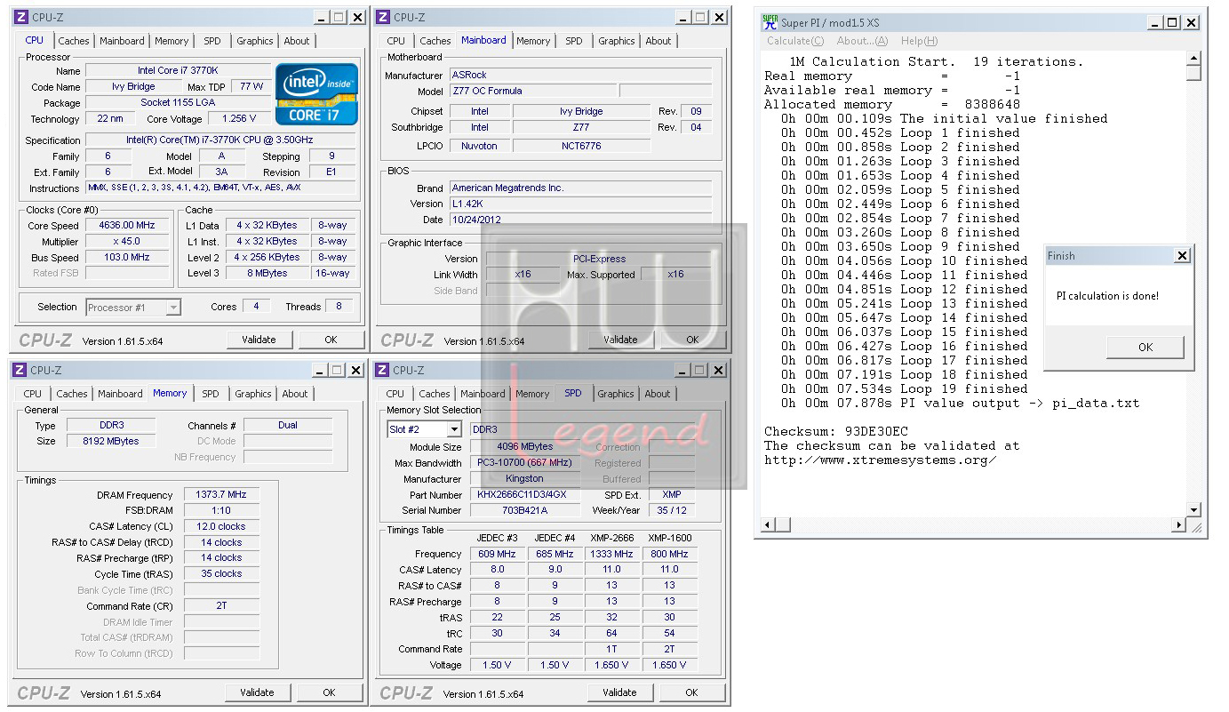Click the manufacturer value "ASRock"
Screen dimensions: 1229x712
pos(580,76)
